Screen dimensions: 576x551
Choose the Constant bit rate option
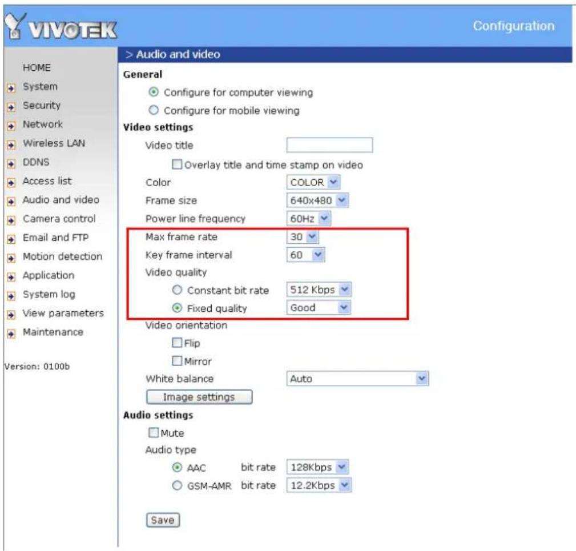click(177, 290)
